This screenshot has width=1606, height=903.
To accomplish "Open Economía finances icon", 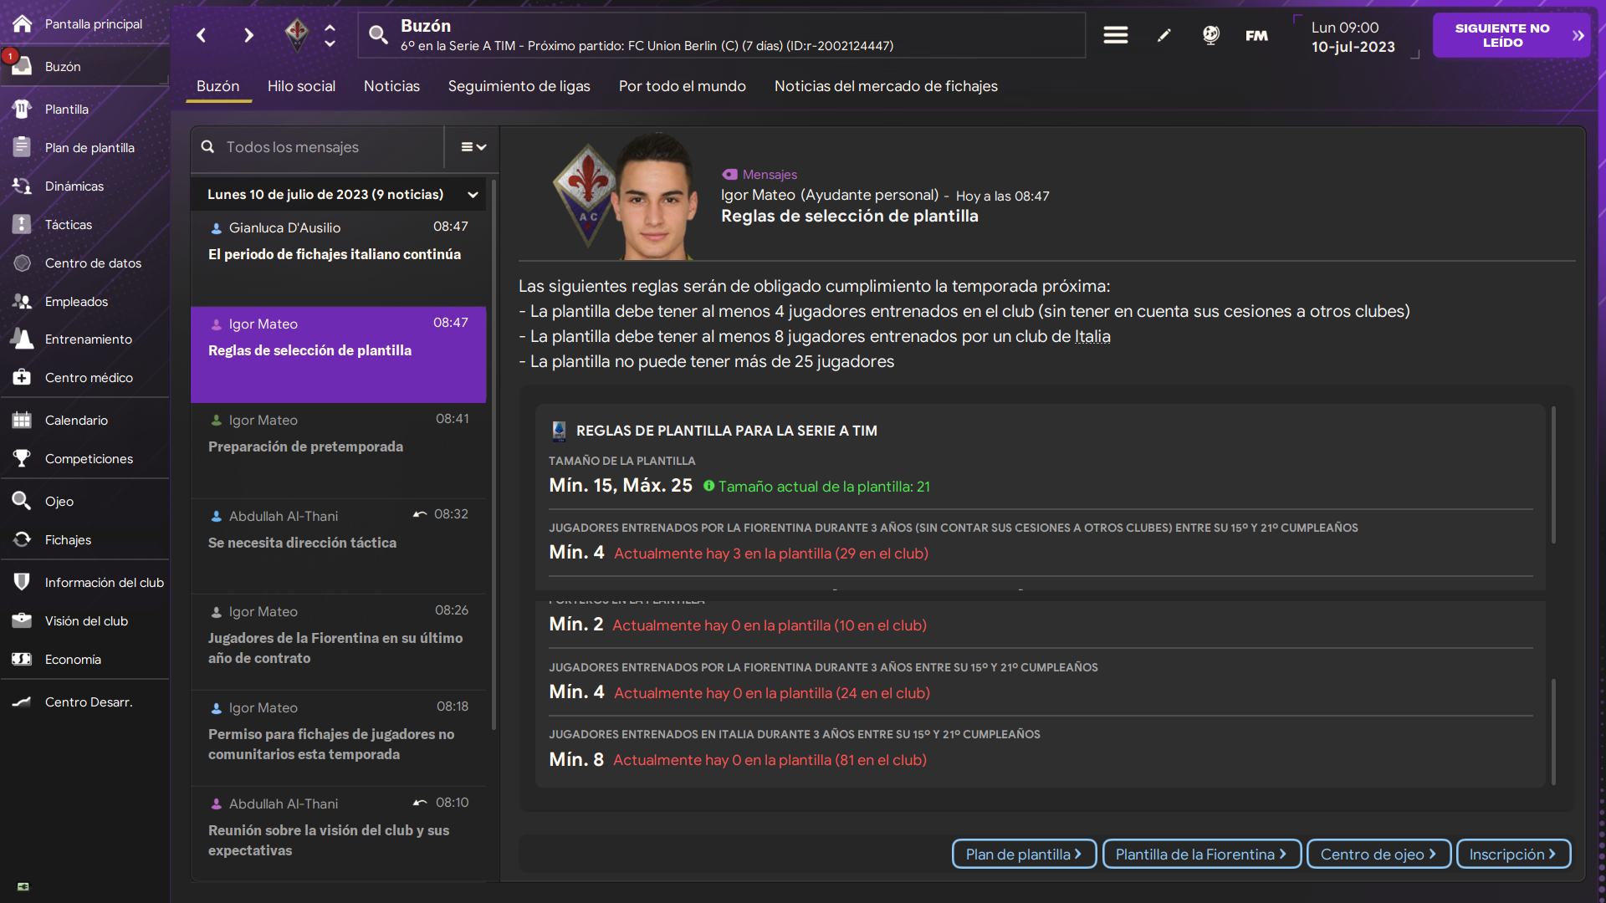I will point(23,659).
